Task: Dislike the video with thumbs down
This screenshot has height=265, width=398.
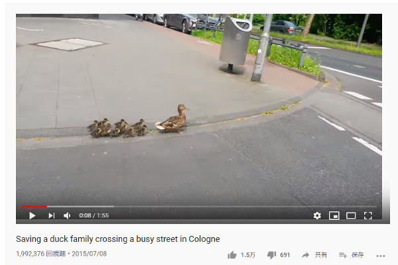Action: tap(271, 255)
